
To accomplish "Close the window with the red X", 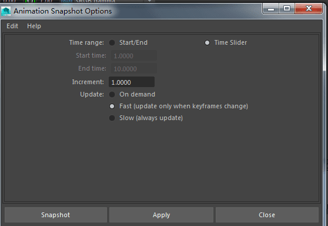I will (x=309, y=8).
